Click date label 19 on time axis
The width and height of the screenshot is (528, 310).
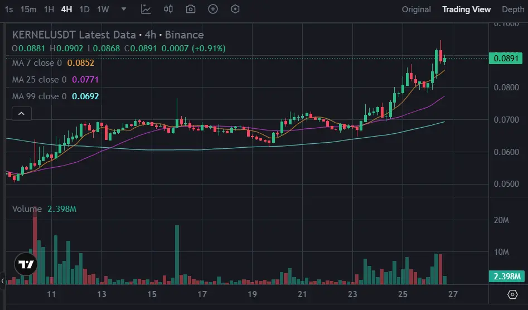tap(252, 294)
